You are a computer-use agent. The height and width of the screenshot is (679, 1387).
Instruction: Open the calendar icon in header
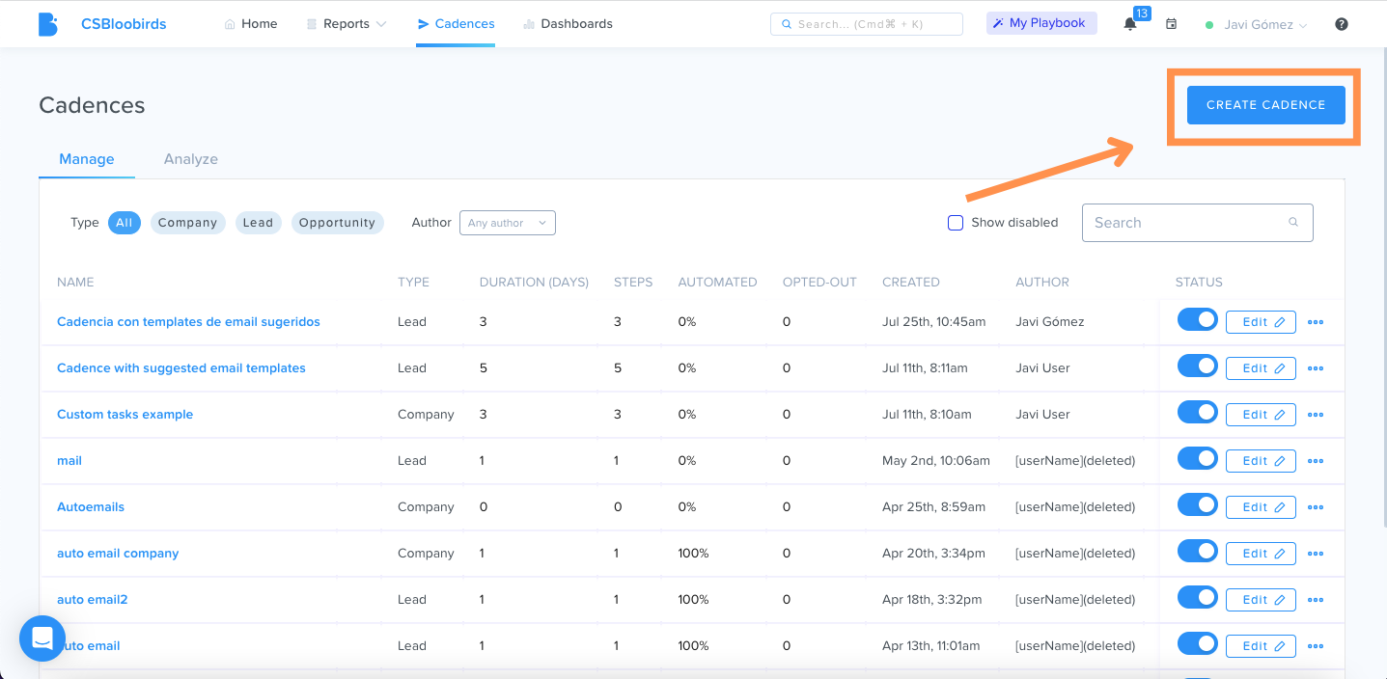point(1171,24)
